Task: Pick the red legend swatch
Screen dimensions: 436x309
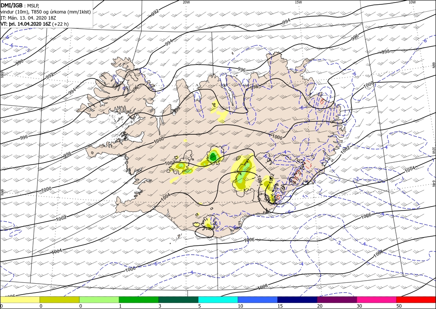Action: (x=416, y=299)
